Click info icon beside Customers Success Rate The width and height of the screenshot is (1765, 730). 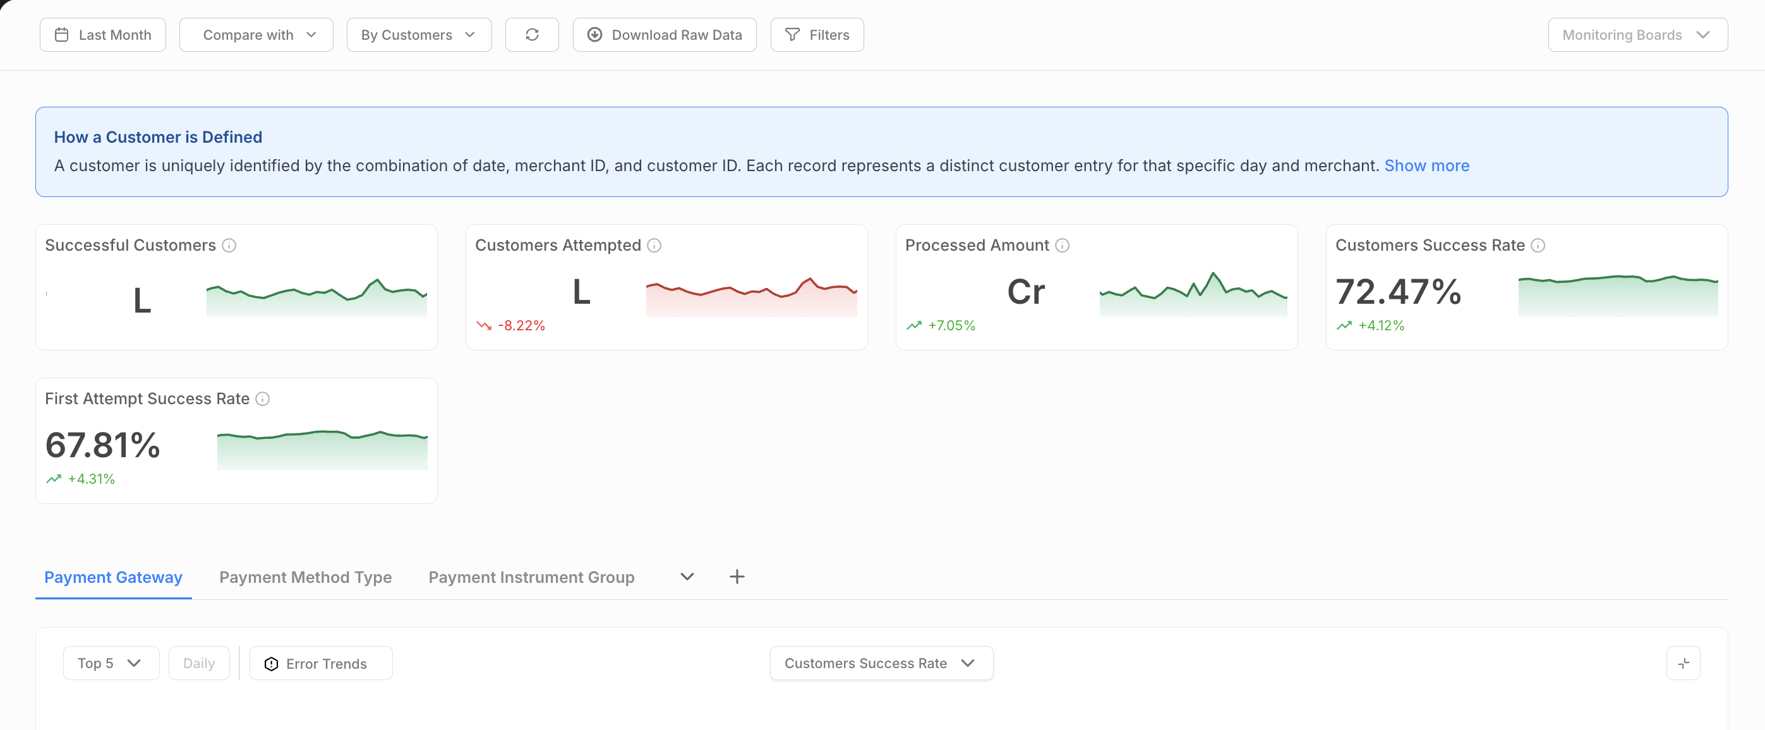[1538, 245]
